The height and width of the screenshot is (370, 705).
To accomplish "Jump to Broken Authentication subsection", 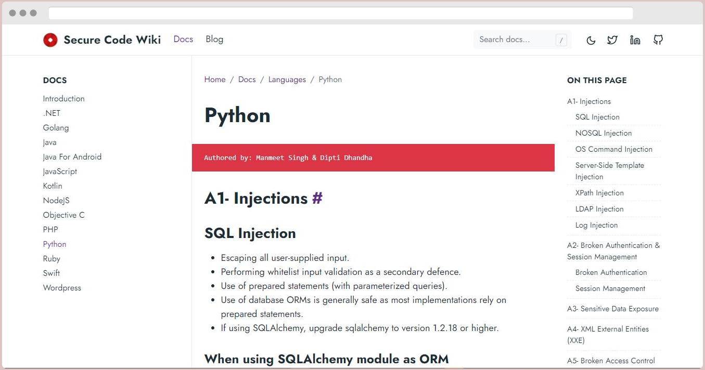I will point(611,273).
